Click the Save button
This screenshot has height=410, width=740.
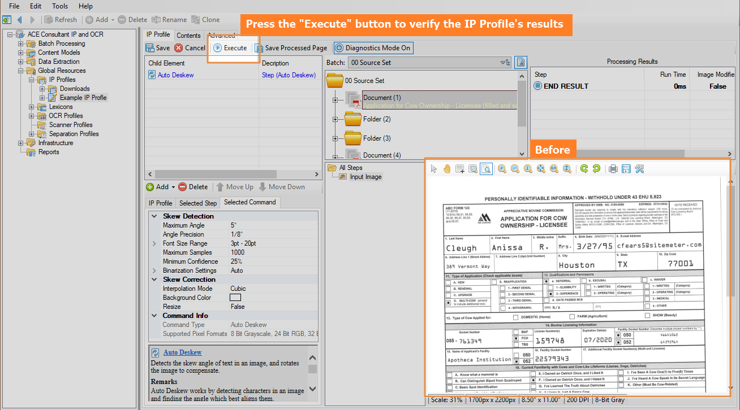(158, 48)
